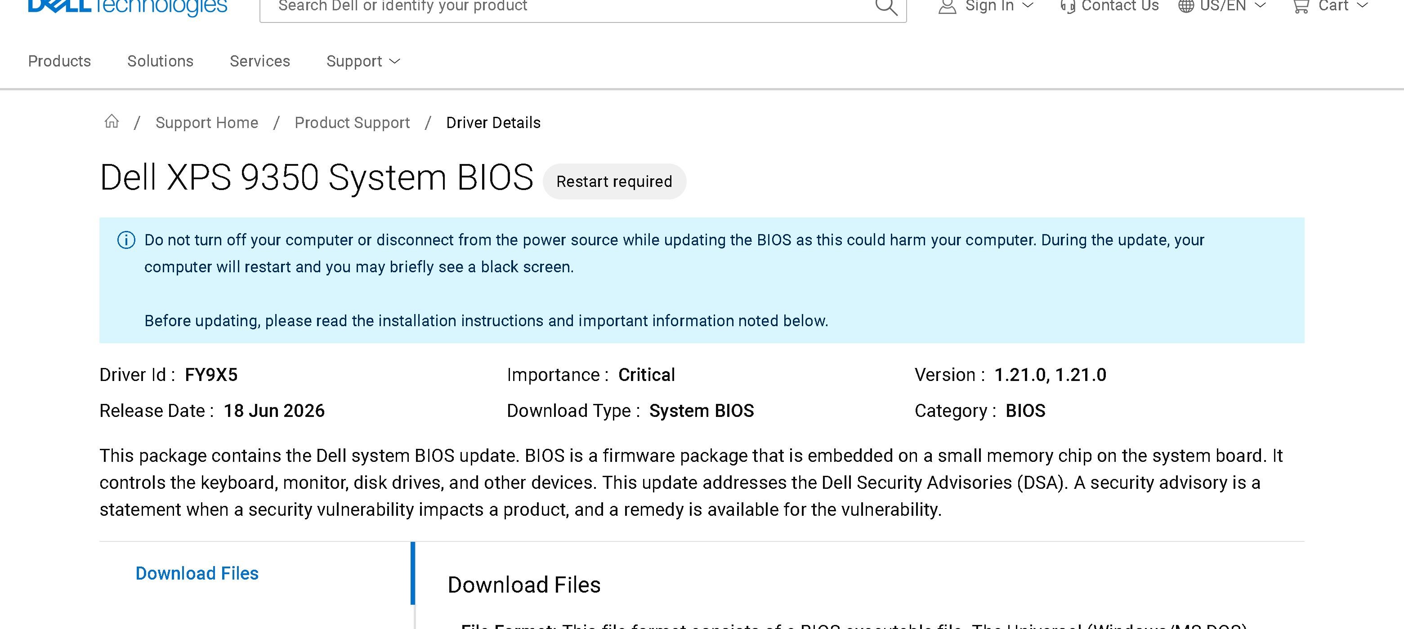This screenshot has width=1404, height=629.
Task: Click the US/EN globe icon
Action: [1186, 7]
